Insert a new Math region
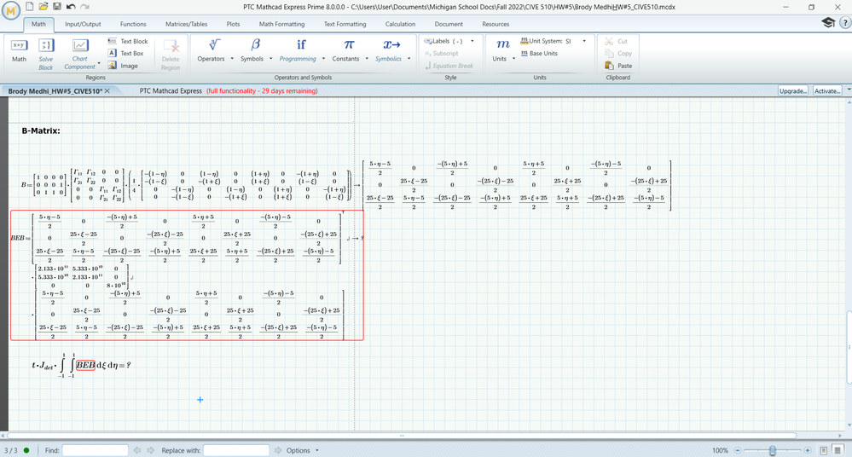 19,50
